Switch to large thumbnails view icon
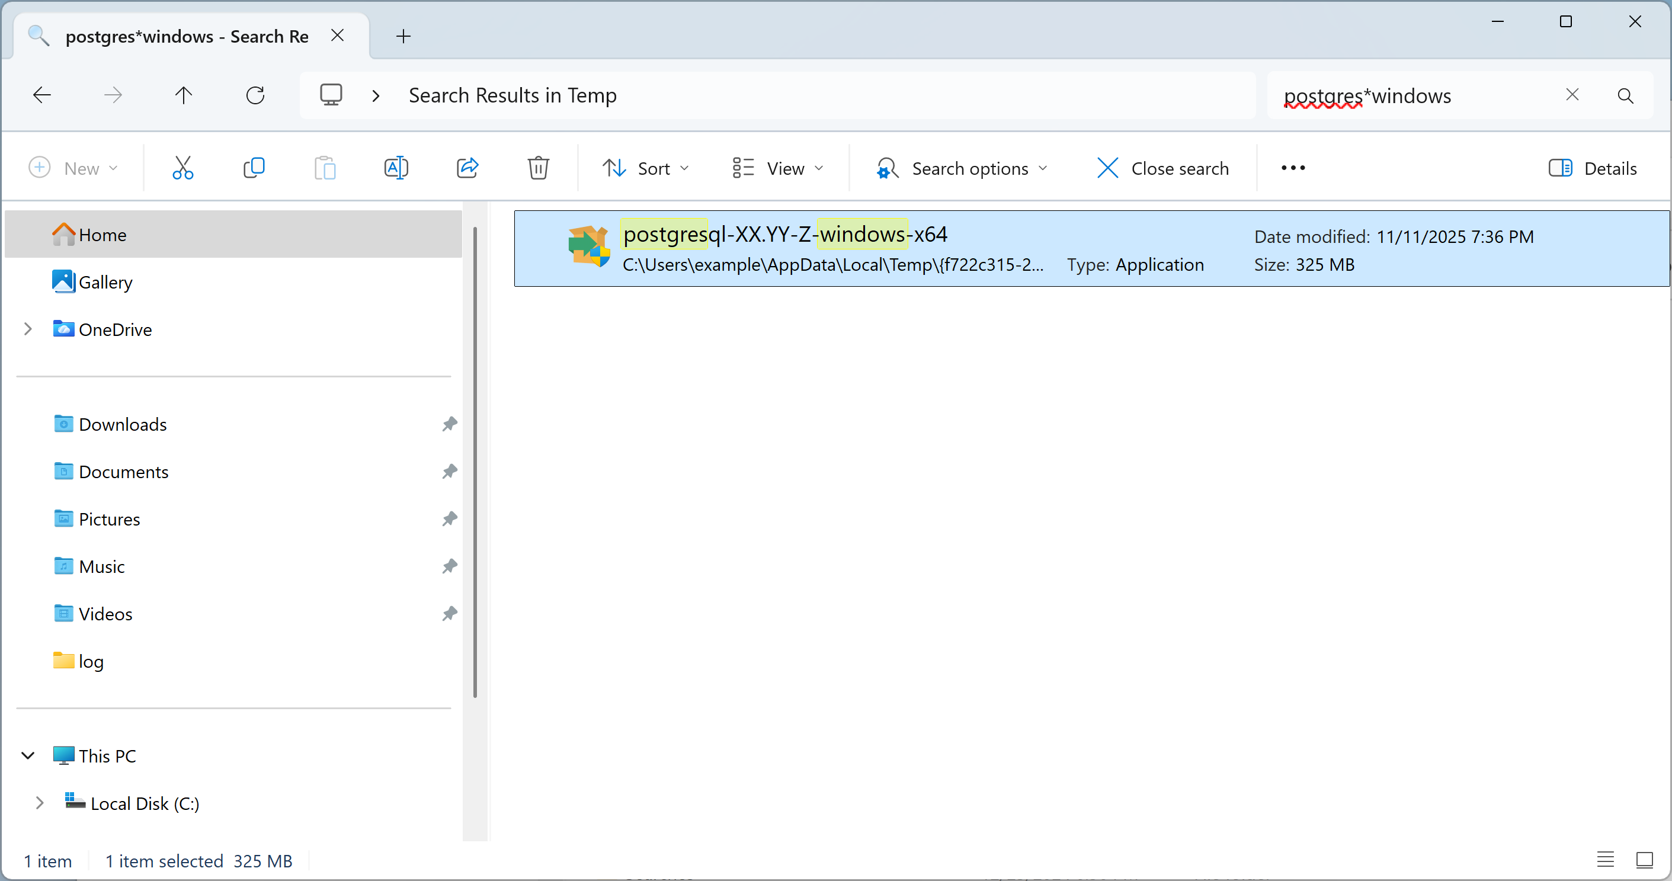The width and height of the screenshot is (1672, 881). (1644, 860)
